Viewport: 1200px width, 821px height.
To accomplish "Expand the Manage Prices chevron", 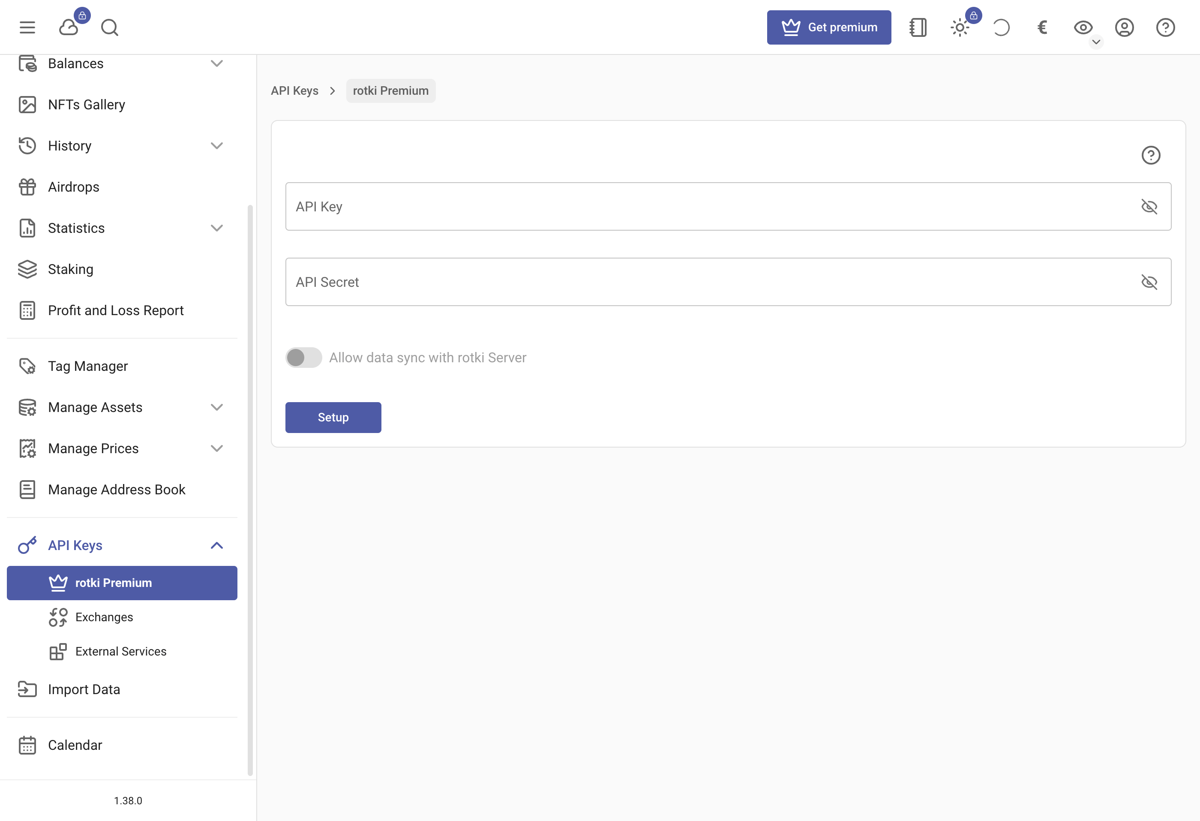I will (x=217, y=448).
